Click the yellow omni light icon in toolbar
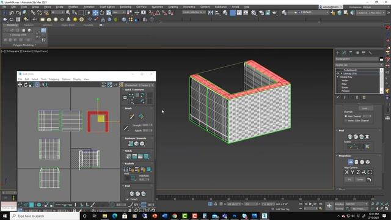 click(75, 20)
